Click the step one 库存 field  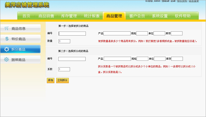tap(177, 33)
